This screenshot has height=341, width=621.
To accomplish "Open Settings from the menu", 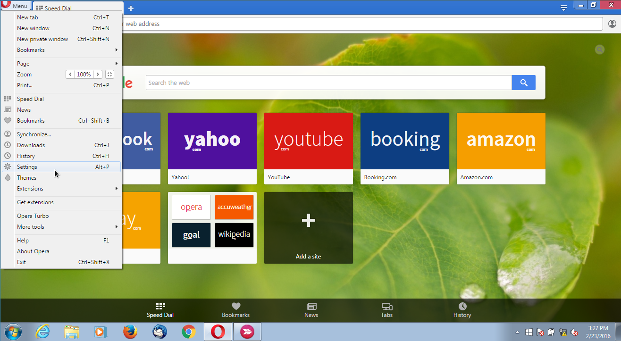I will pos(61,167).
